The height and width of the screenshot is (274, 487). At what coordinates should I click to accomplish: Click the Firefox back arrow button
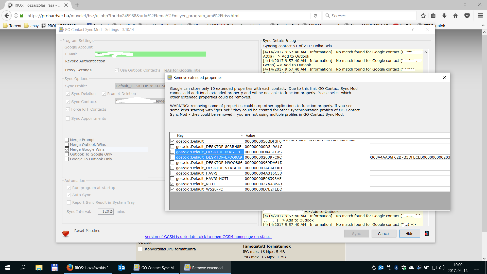tap(7, 16)
